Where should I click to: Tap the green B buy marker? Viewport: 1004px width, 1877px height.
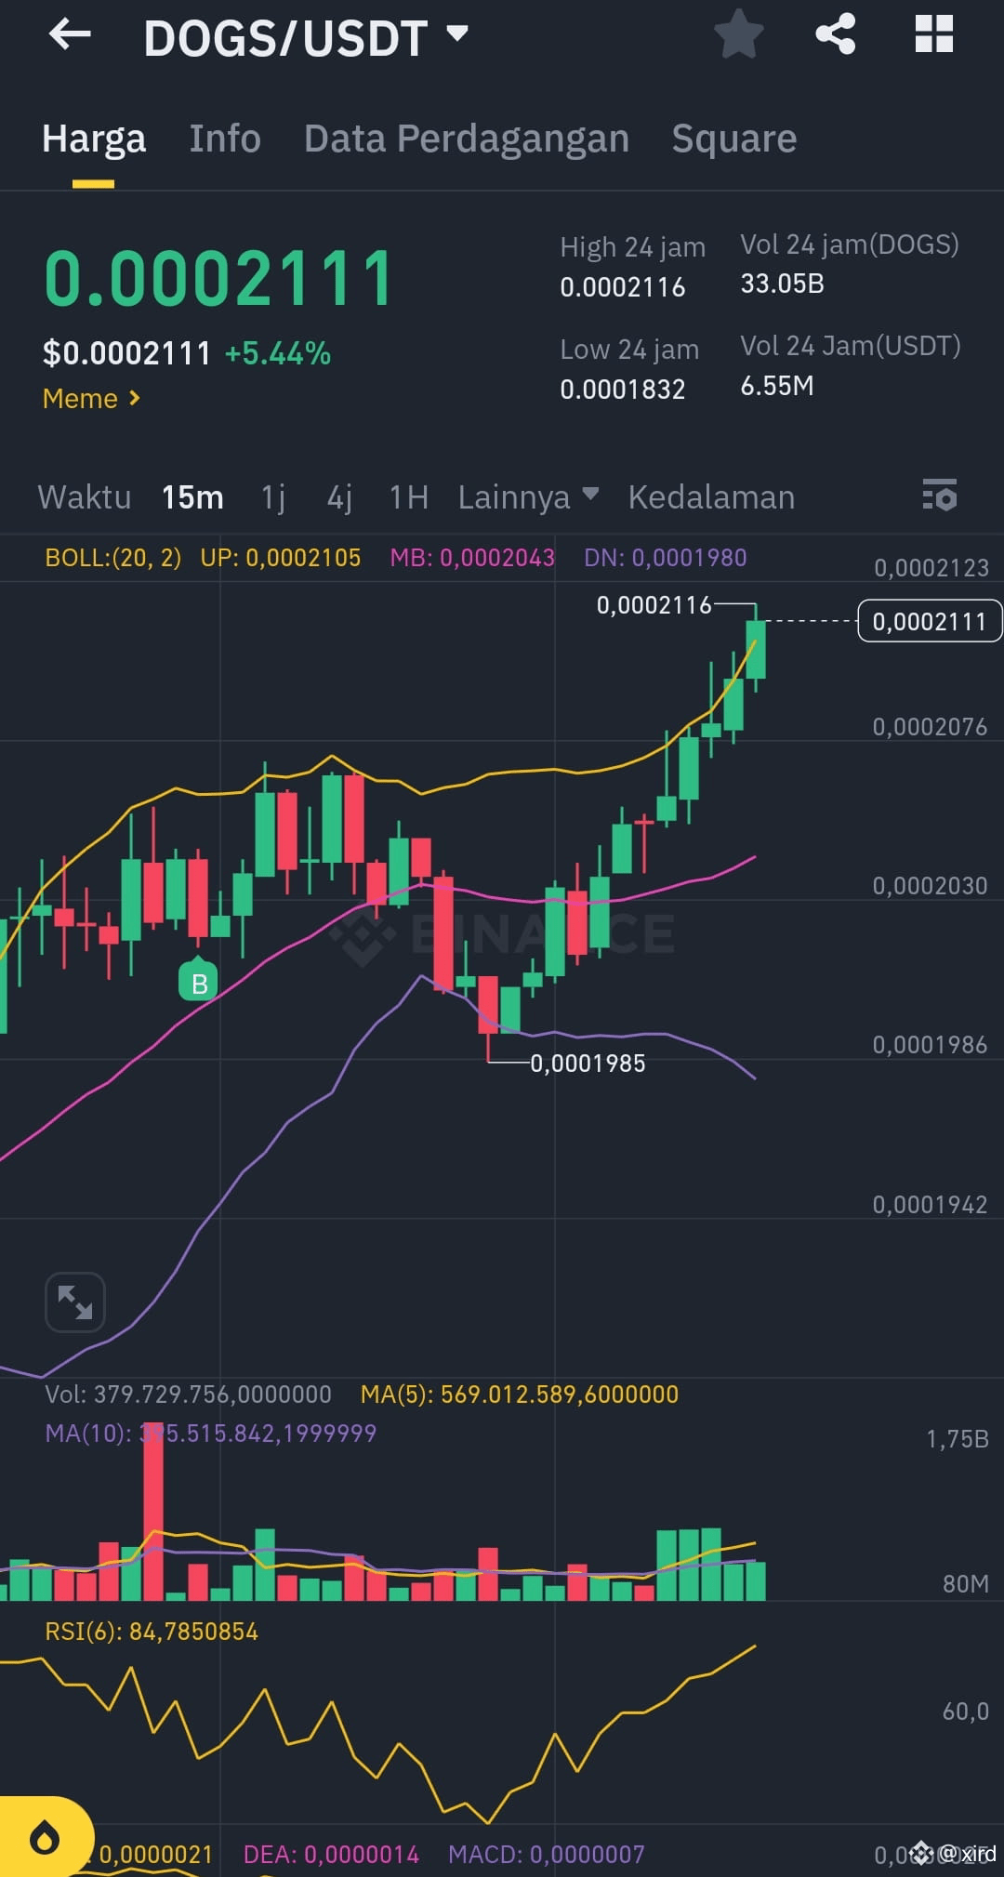pyautogui.click(x=198, y=982)
